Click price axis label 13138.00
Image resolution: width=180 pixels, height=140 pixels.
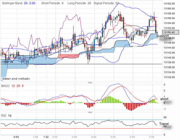(x=169, y=62)
